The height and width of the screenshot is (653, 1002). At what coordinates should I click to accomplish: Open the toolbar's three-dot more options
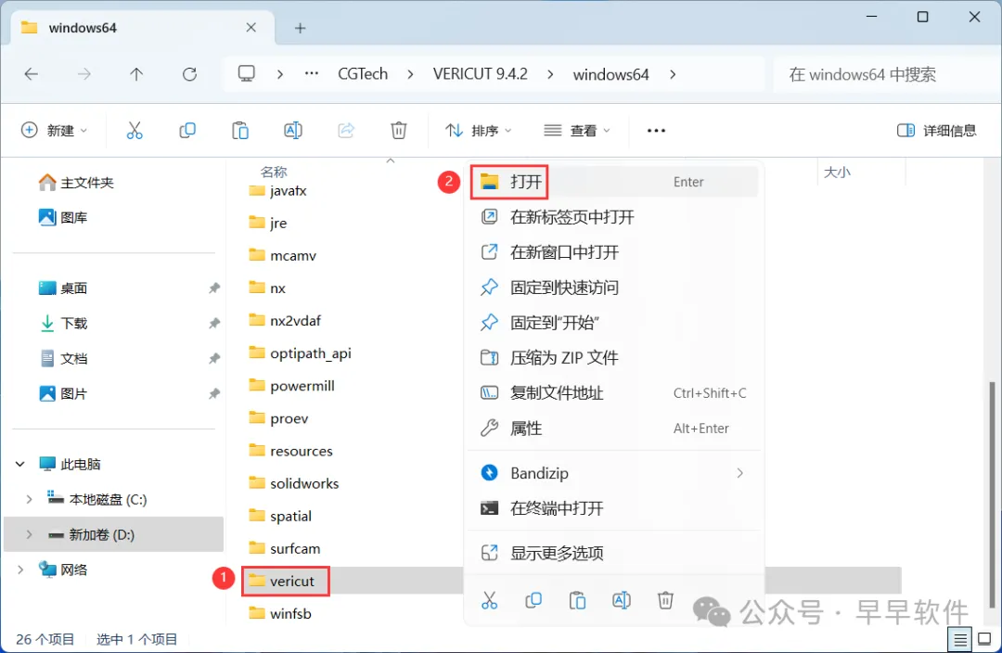tap(656, 131)
